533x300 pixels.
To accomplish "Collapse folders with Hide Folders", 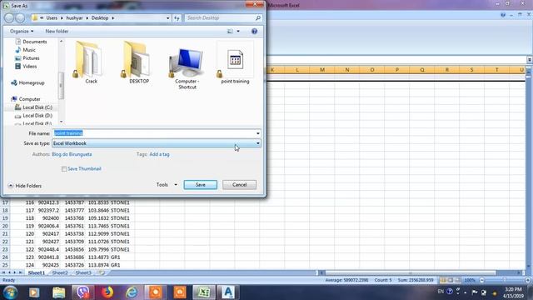I will click(x=24, y=186).
